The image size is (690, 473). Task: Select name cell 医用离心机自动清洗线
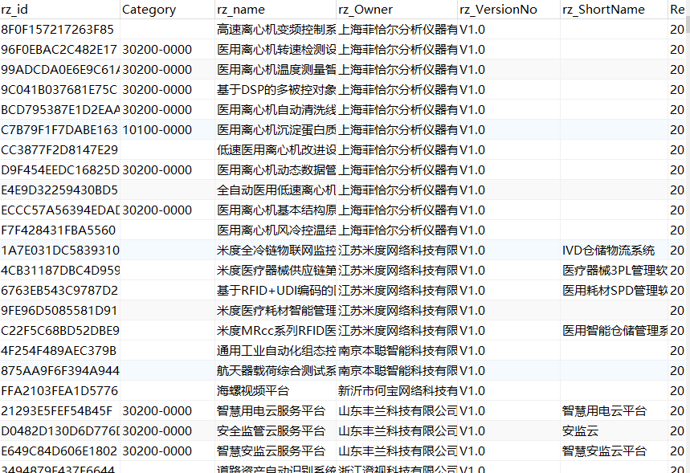tap(276, 109)
